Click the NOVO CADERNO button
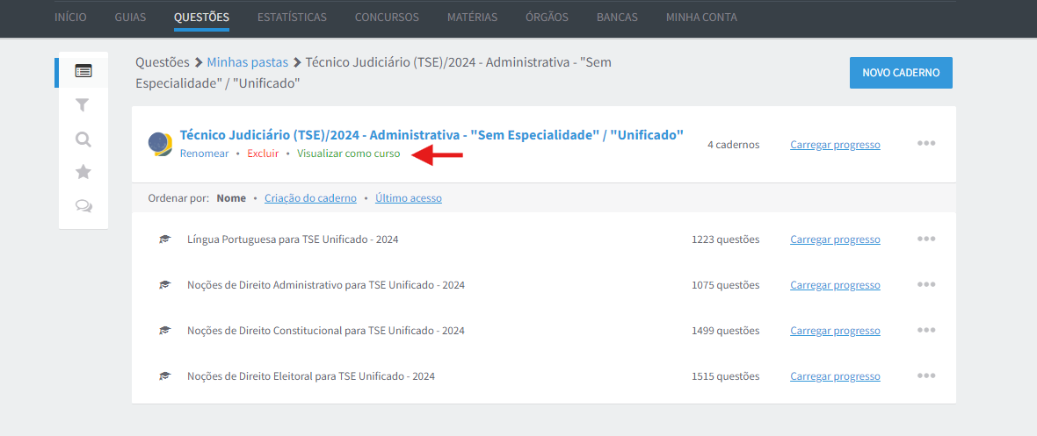Image resolution: width=1037 pixels, height=436 pixels. click(901, 73)
